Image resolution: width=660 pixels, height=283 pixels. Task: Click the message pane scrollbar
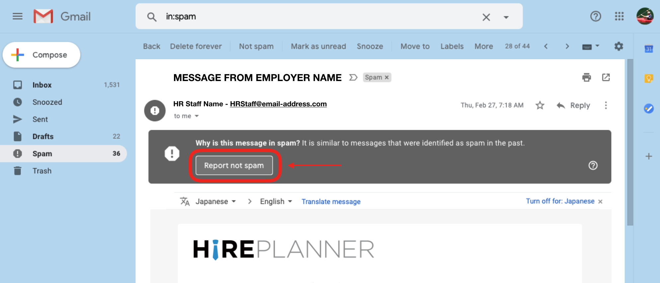pos(630,143)
